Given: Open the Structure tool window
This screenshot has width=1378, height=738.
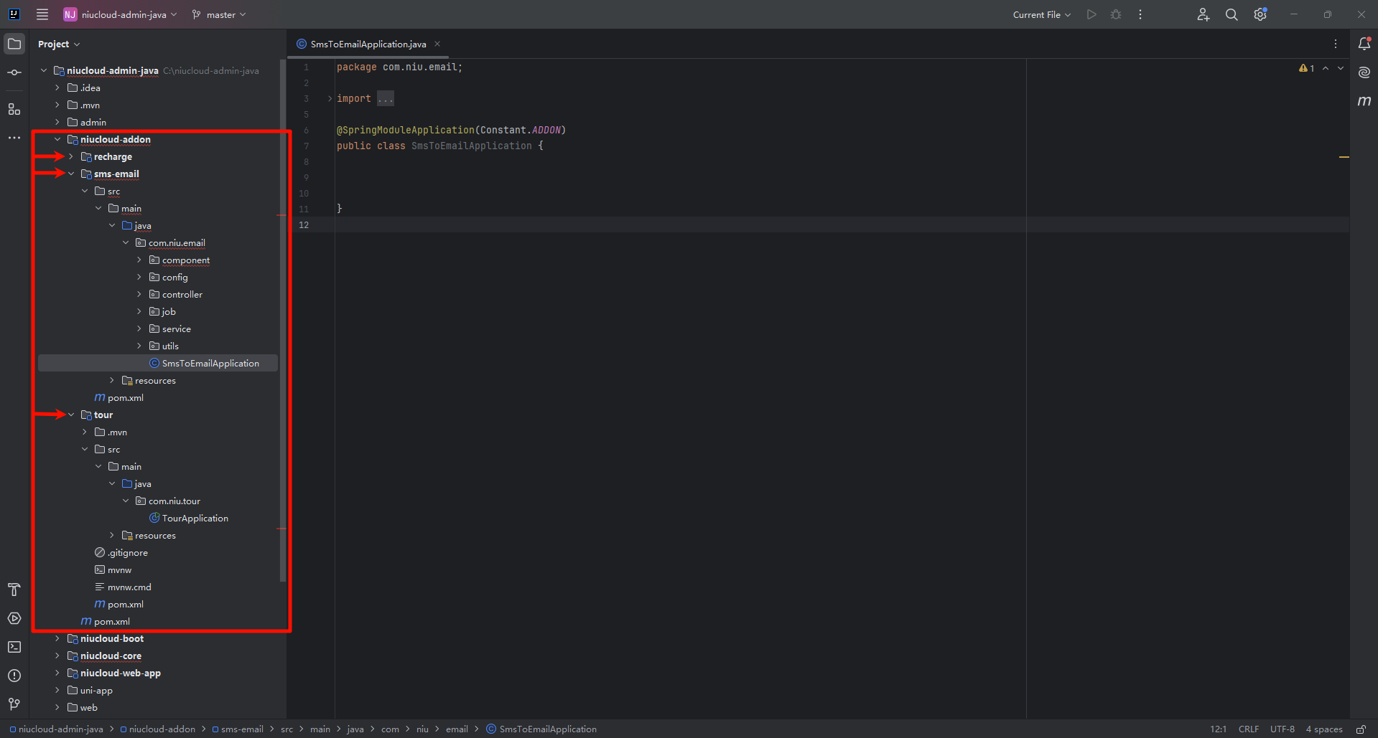Looking at the screenshot, I should coord(14,109).
